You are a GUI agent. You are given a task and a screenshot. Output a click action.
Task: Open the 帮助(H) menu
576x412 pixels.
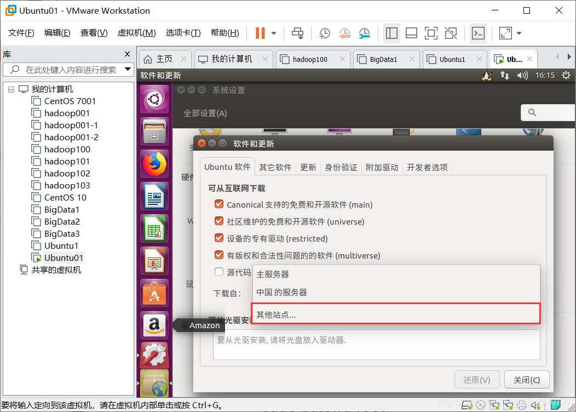[225, 33]
